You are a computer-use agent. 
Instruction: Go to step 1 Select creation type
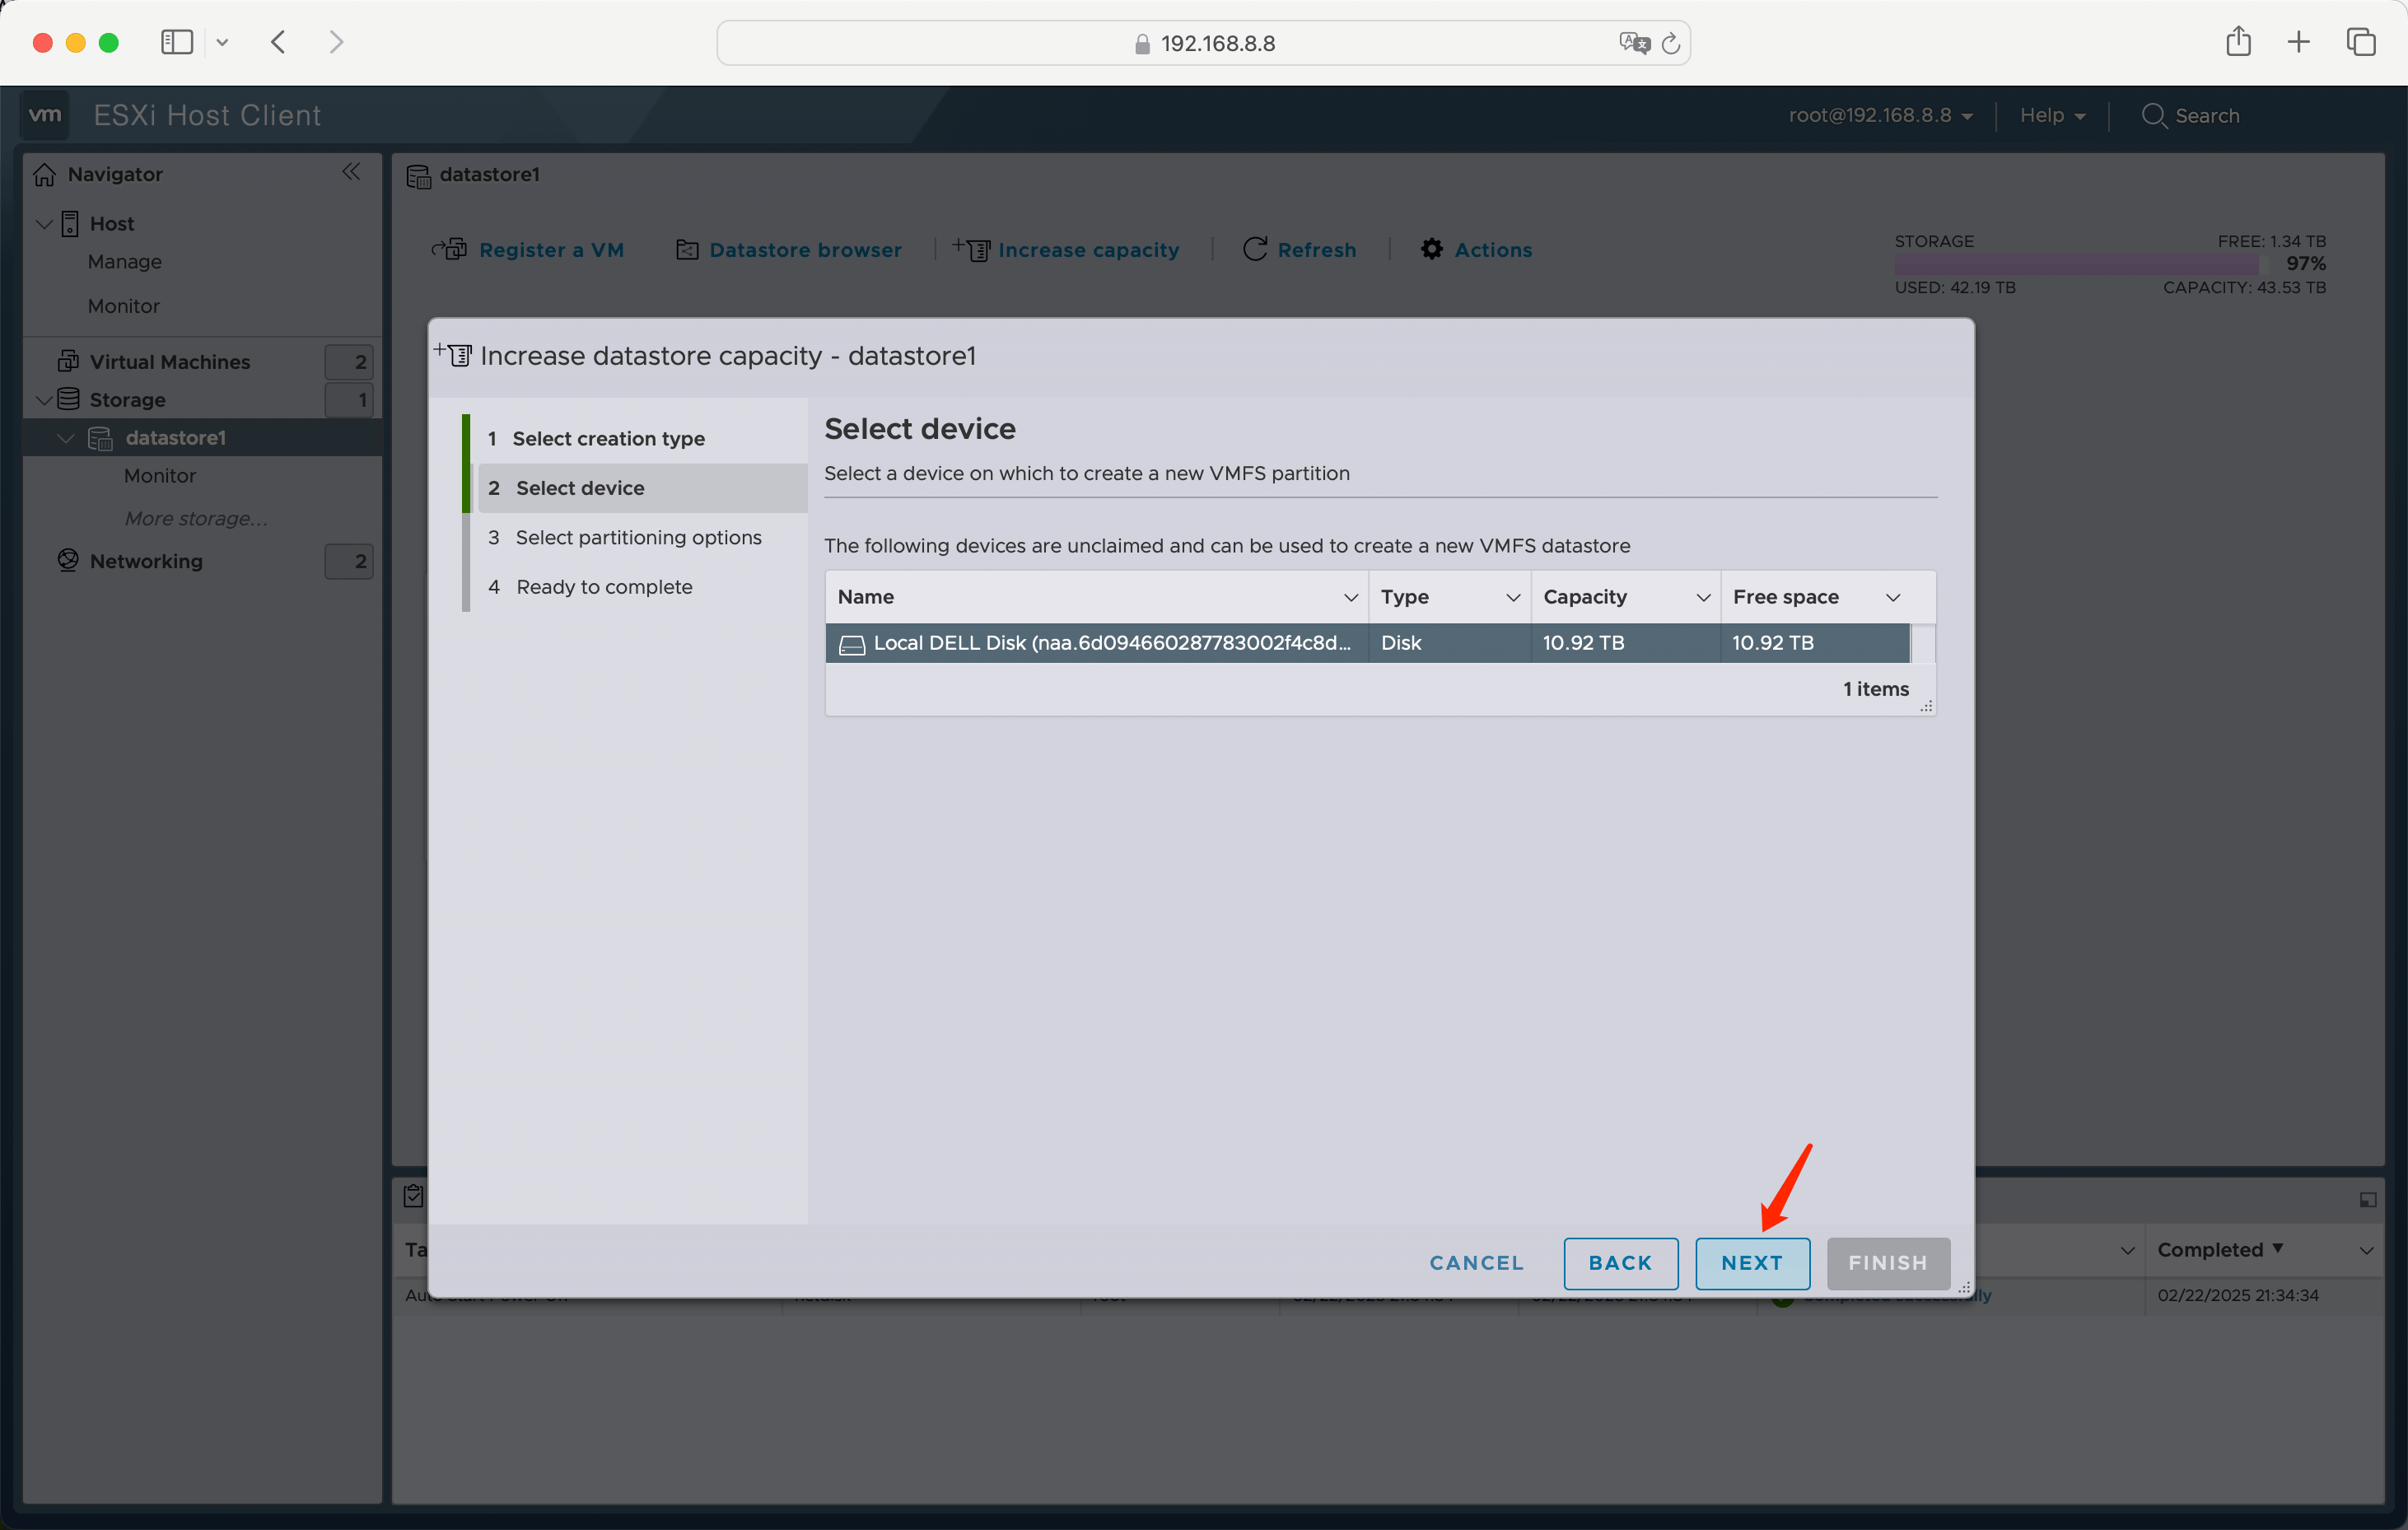(x=596, y=438)
